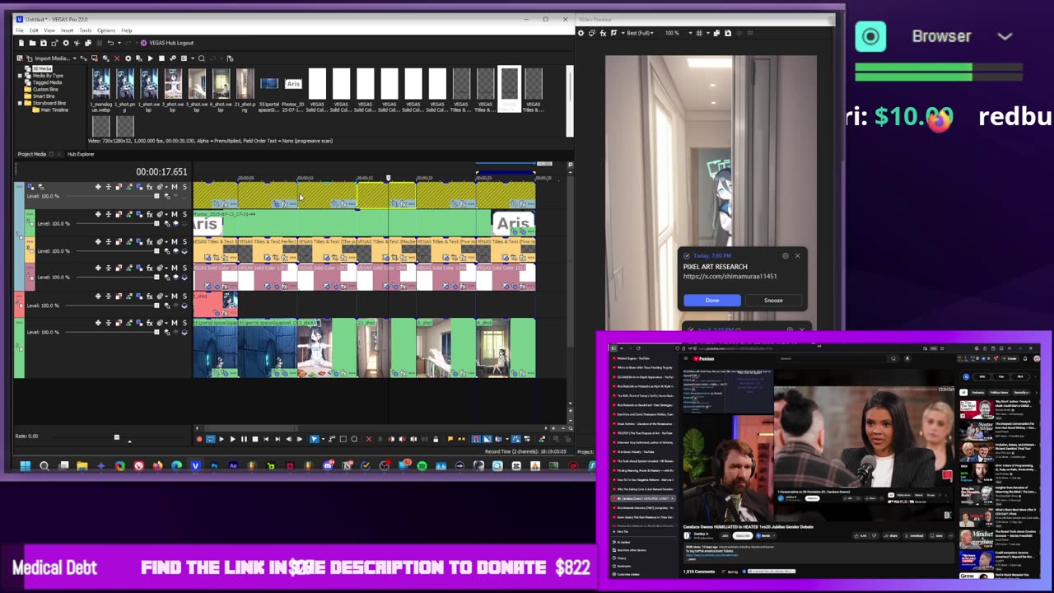Insert a marker with the orange marker icon
This screenshot has height=593, width=1054.
point(450,439)
